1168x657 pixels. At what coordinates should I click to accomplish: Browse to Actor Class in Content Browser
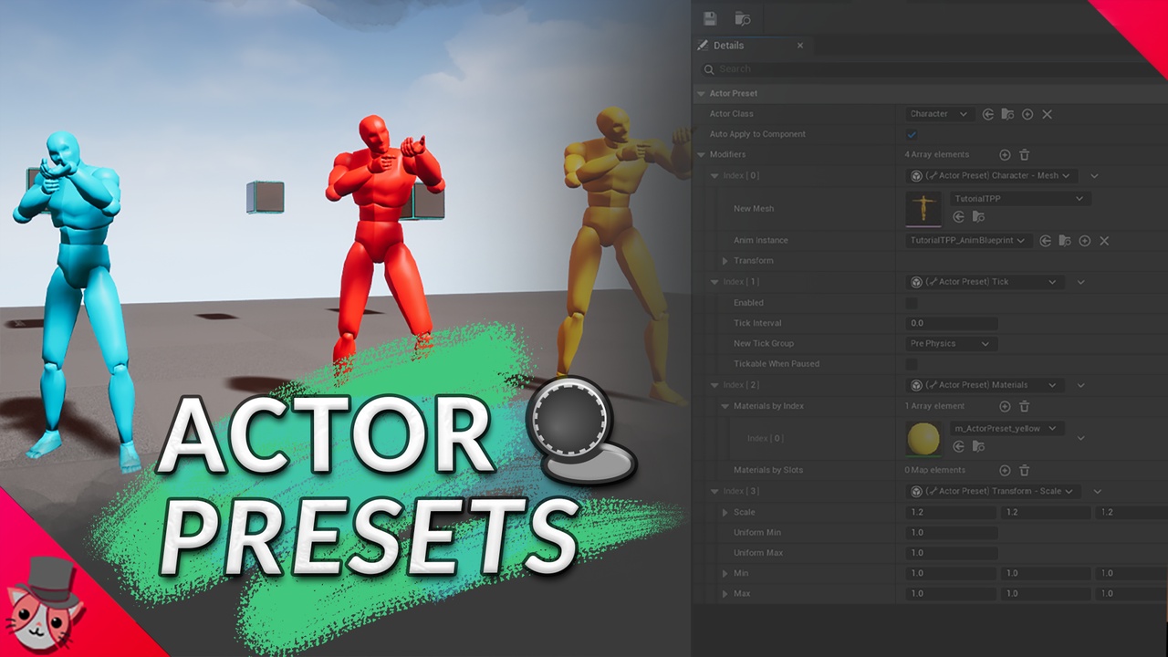point(1007,114)
